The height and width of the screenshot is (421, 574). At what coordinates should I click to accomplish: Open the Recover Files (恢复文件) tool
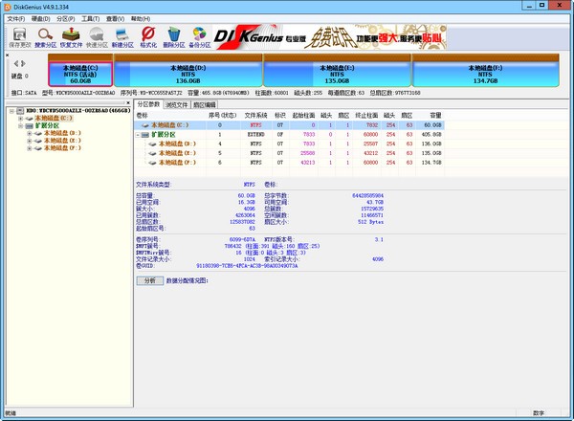71,37
